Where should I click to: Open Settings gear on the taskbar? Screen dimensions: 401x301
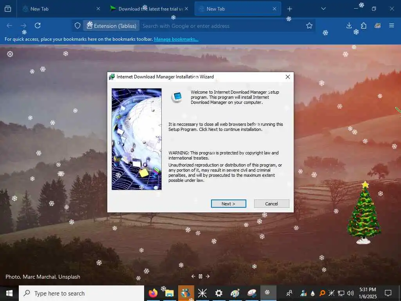(219, 293)
